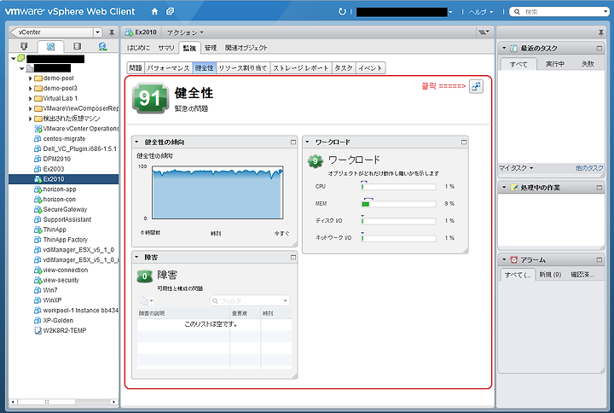This screenshot has height=413, width=614.
Task: Click the search magnifier icon
Action: tap(517, 12)
